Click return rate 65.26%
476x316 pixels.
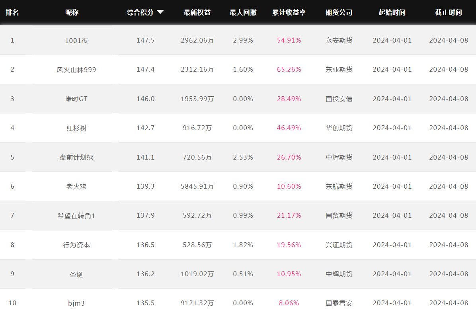click(x=289, y=70)
